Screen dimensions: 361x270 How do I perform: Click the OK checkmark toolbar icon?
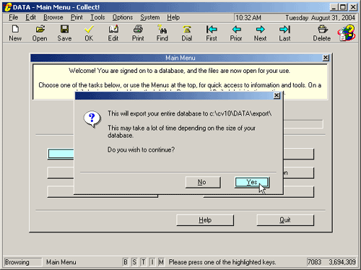tap(89, 30)
